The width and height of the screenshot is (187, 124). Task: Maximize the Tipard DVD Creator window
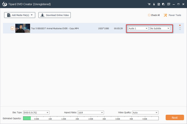pyautogui.click(x=178, y=4)
